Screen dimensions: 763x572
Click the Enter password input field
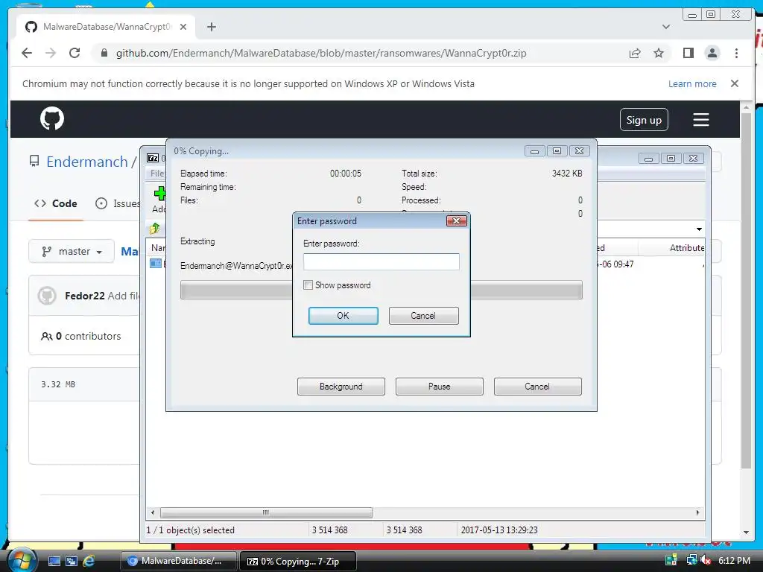click(x=381, y=261)
